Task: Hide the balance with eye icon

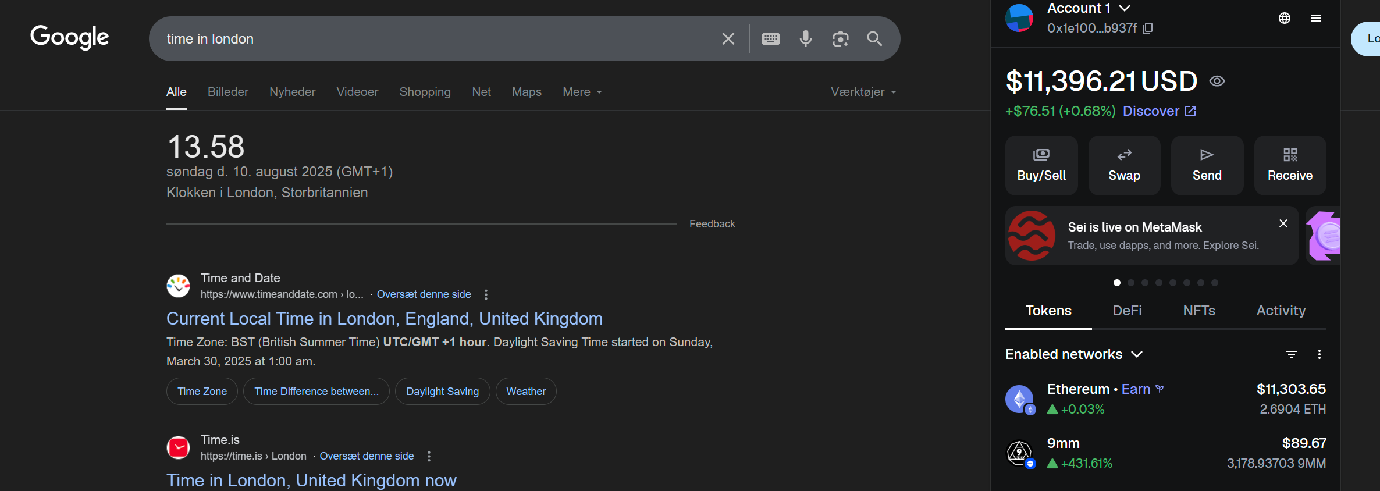Action: (1217, 81)
